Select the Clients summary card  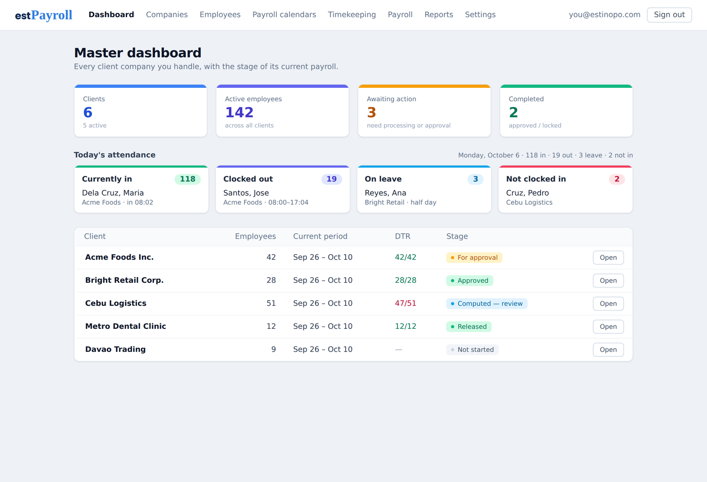pos(140,111)
